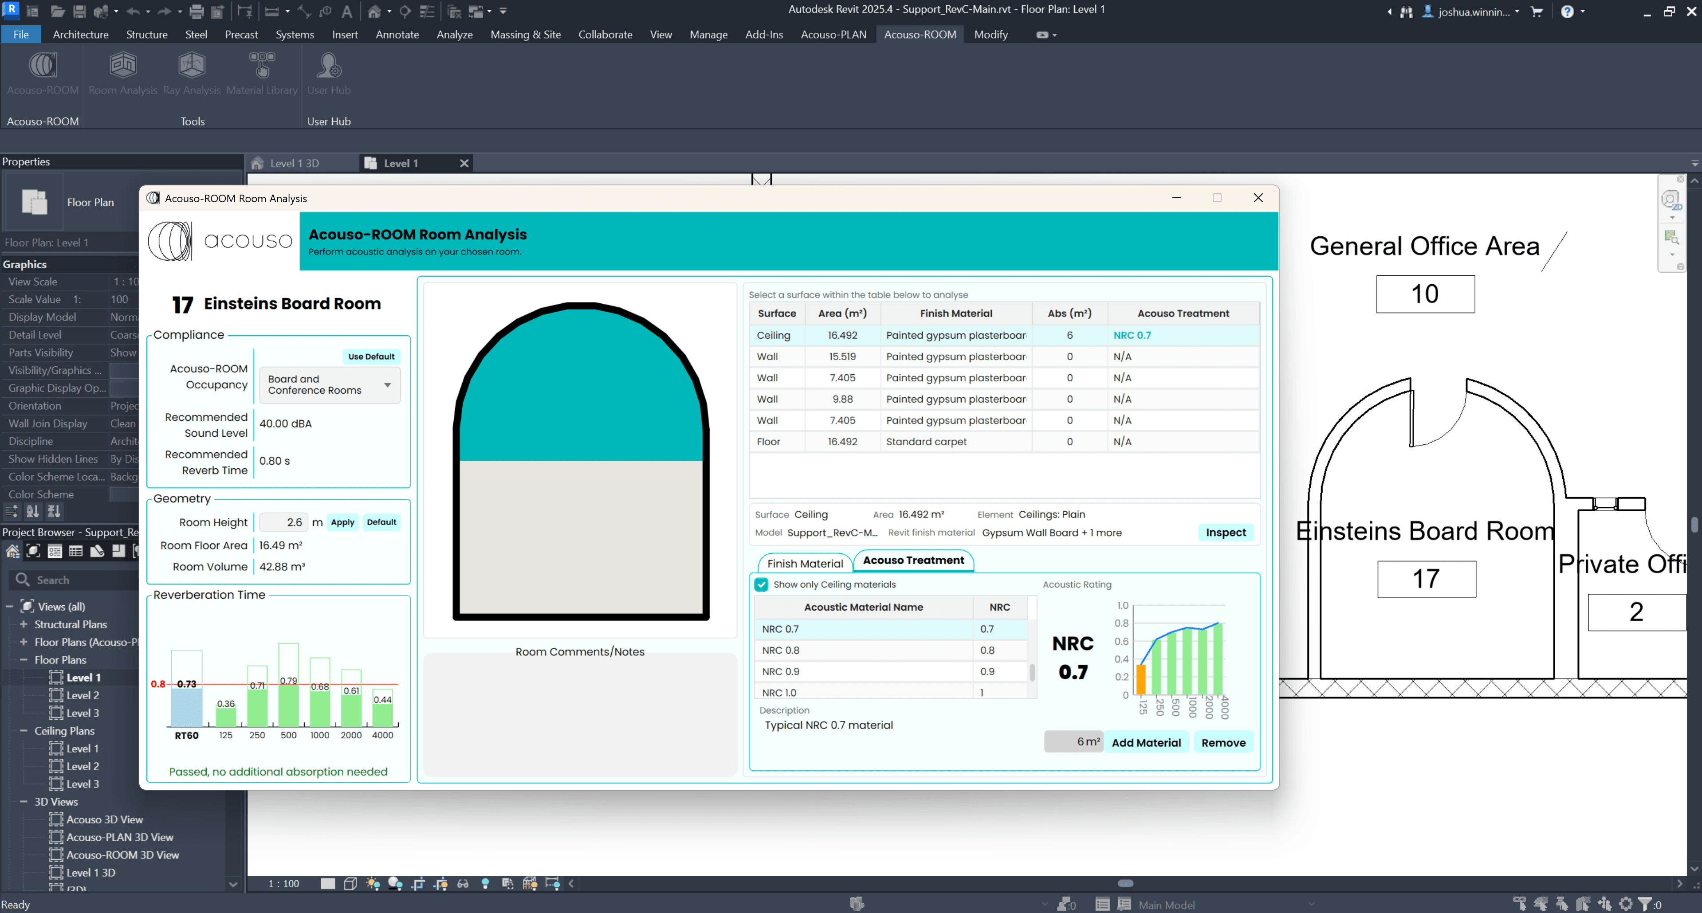Viewport: 1702px width, 913px height.
Task: Click the selection filter funnel icon
Action: coord(1644,904)
